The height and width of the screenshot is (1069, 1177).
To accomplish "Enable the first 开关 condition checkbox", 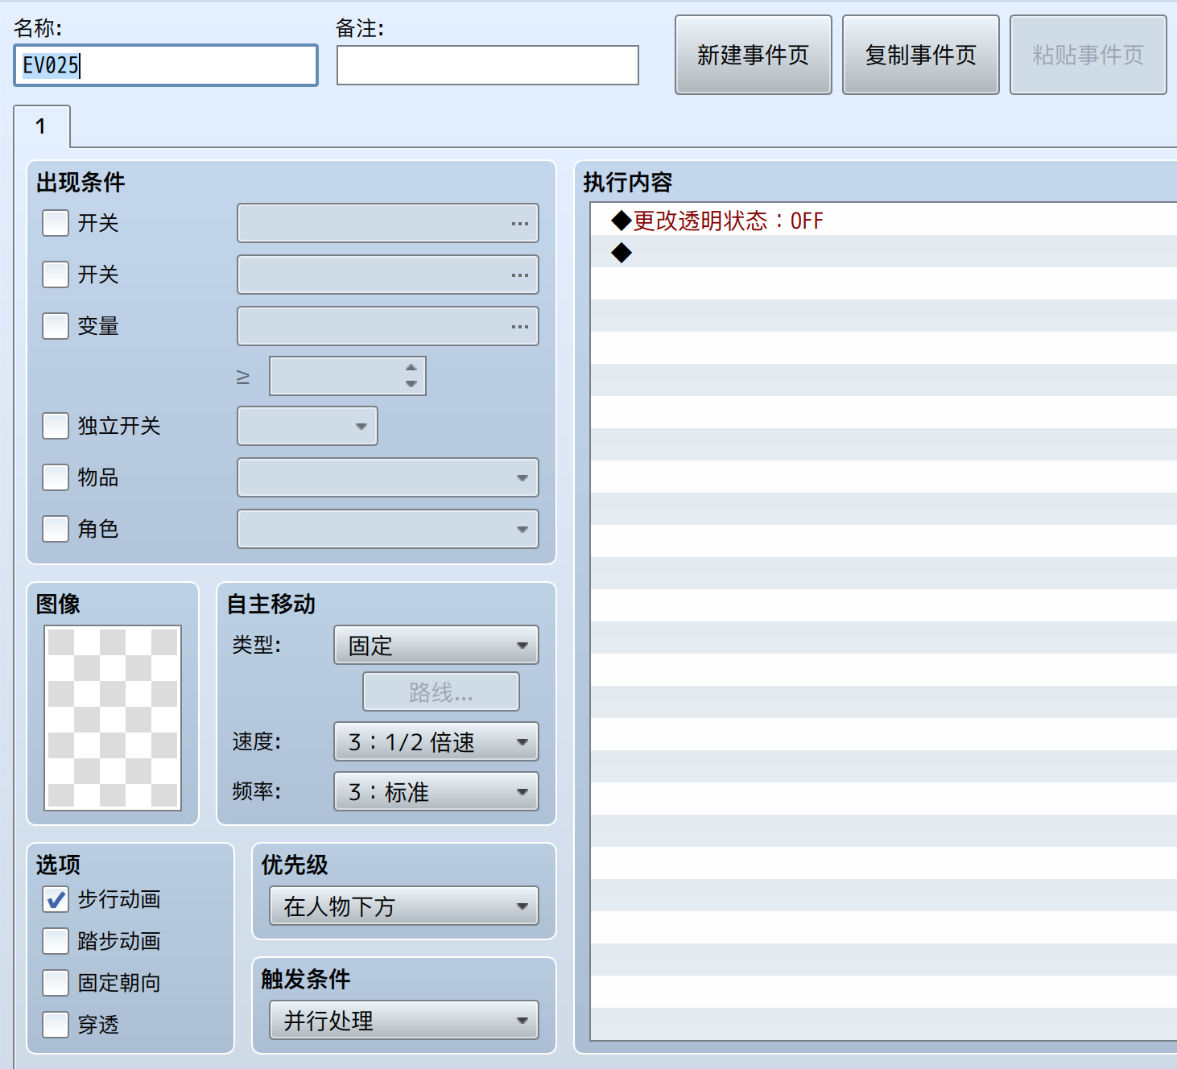I will (56, 223).
